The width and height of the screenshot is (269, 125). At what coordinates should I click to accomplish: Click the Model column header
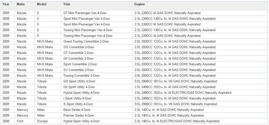(42, 4)
